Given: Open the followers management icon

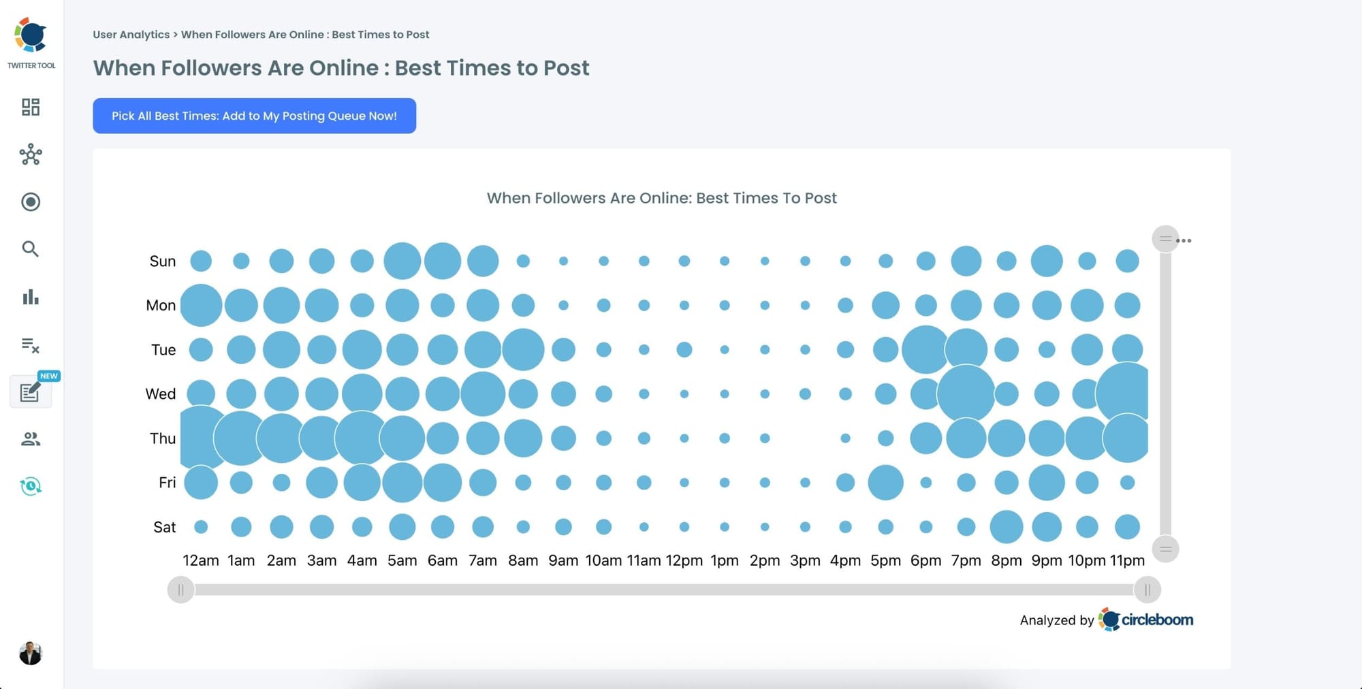Looking at the screenshot, I should [x=30, y=439].
